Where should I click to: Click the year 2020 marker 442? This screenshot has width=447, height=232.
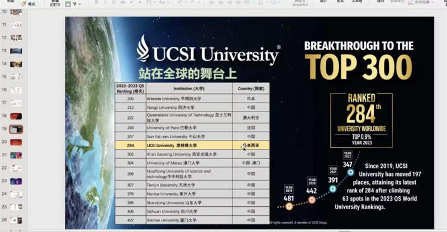click(x=312, y=200)
